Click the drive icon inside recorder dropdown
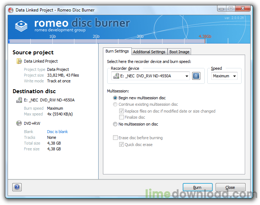Screen dimensions: 260x205 pyautogui.click(x=116, y=76)
